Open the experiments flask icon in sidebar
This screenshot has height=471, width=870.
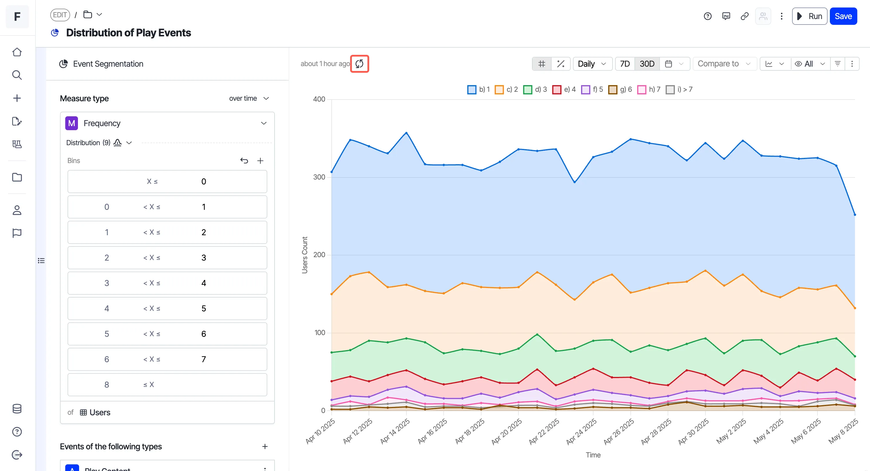click(x=17, y=144)
